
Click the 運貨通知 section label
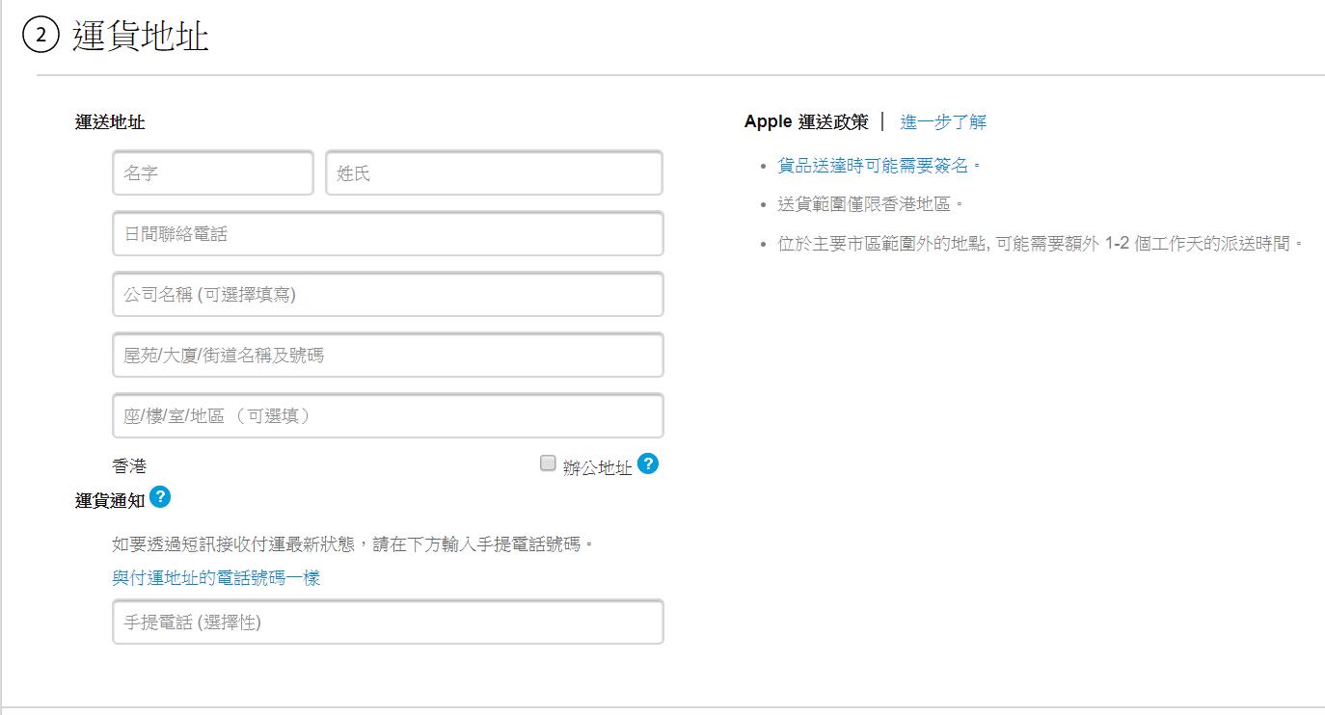coord(109,498)
